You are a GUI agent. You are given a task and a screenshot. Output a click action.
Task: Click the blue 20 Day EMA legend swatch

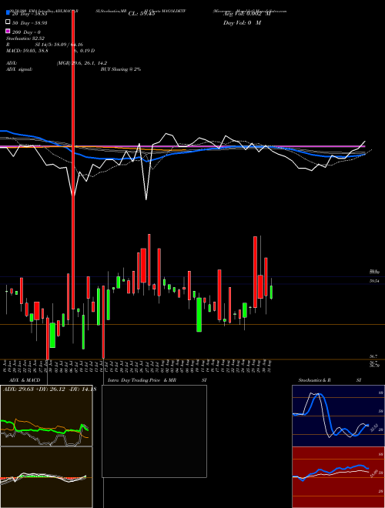pyautogui.click(x=8, y=13)
